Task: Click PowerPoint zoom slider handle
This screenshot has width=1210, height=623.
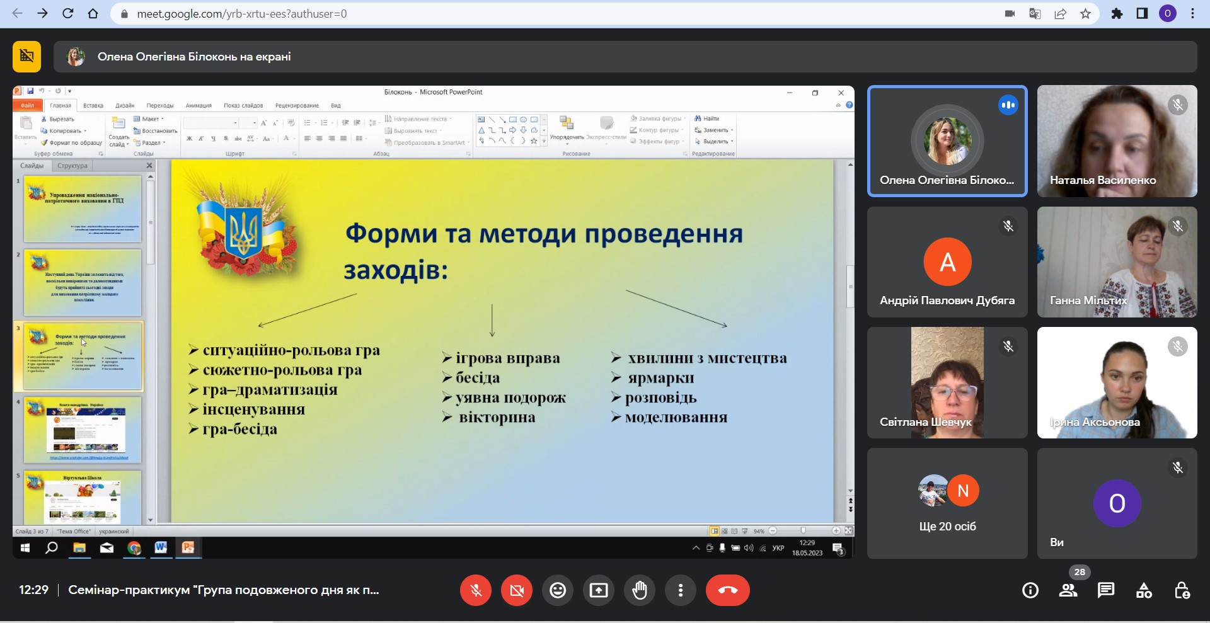Action: tap(803, 531)
